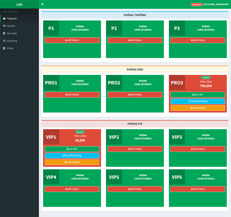Click the Sản phẩm product icon

click(4, 34)
